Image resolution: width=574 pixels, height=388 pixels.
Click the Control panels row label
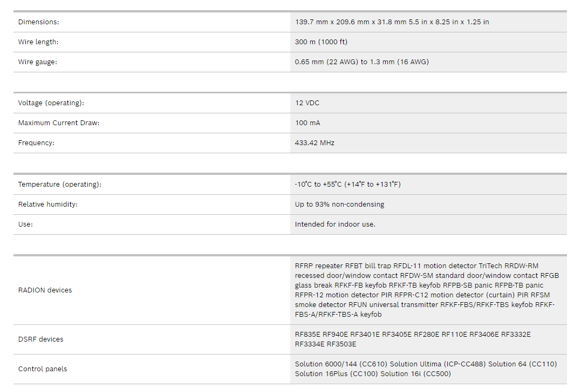[43, 369]
